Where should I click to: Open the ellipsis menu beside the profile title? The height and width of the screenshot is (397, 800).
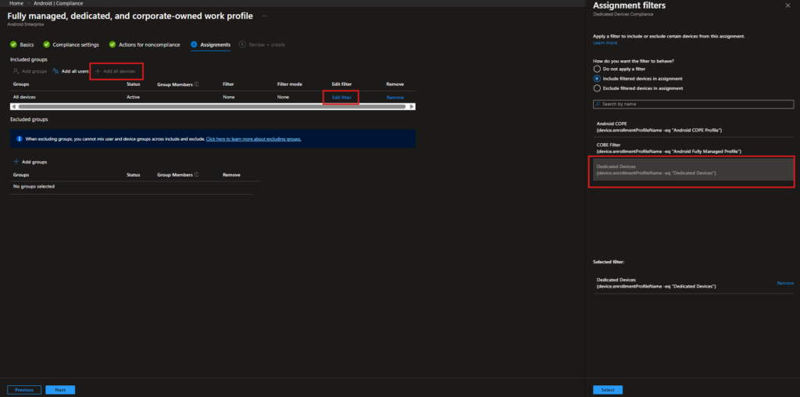coord(265,16)
